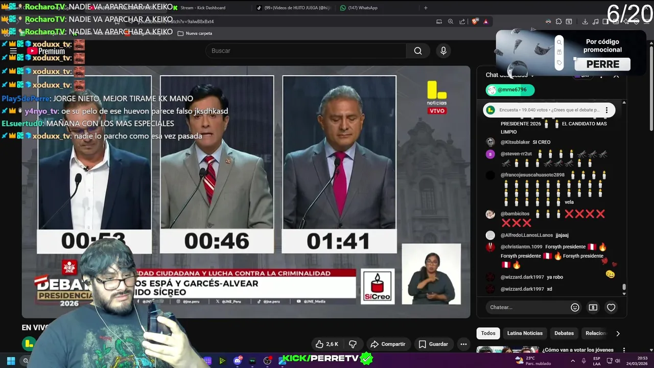Click the debate video player

point(246,192)
